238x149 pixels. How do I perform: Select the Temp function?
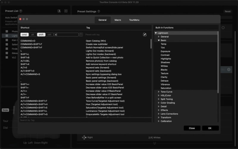(163, 44)
